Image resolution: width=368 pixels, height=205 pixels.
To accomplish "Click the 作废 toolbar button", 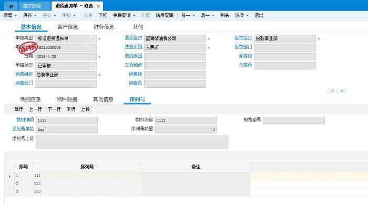I will [146, 15].
